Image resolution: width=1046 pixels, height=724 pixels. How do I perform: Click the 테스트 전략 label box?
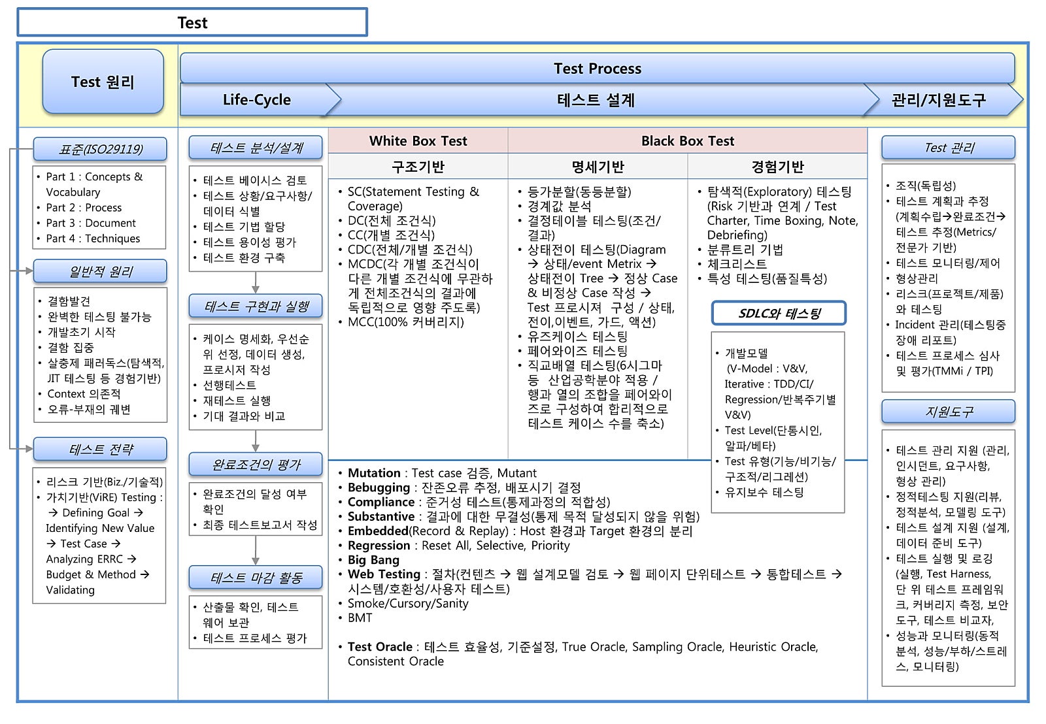[100, 450]
